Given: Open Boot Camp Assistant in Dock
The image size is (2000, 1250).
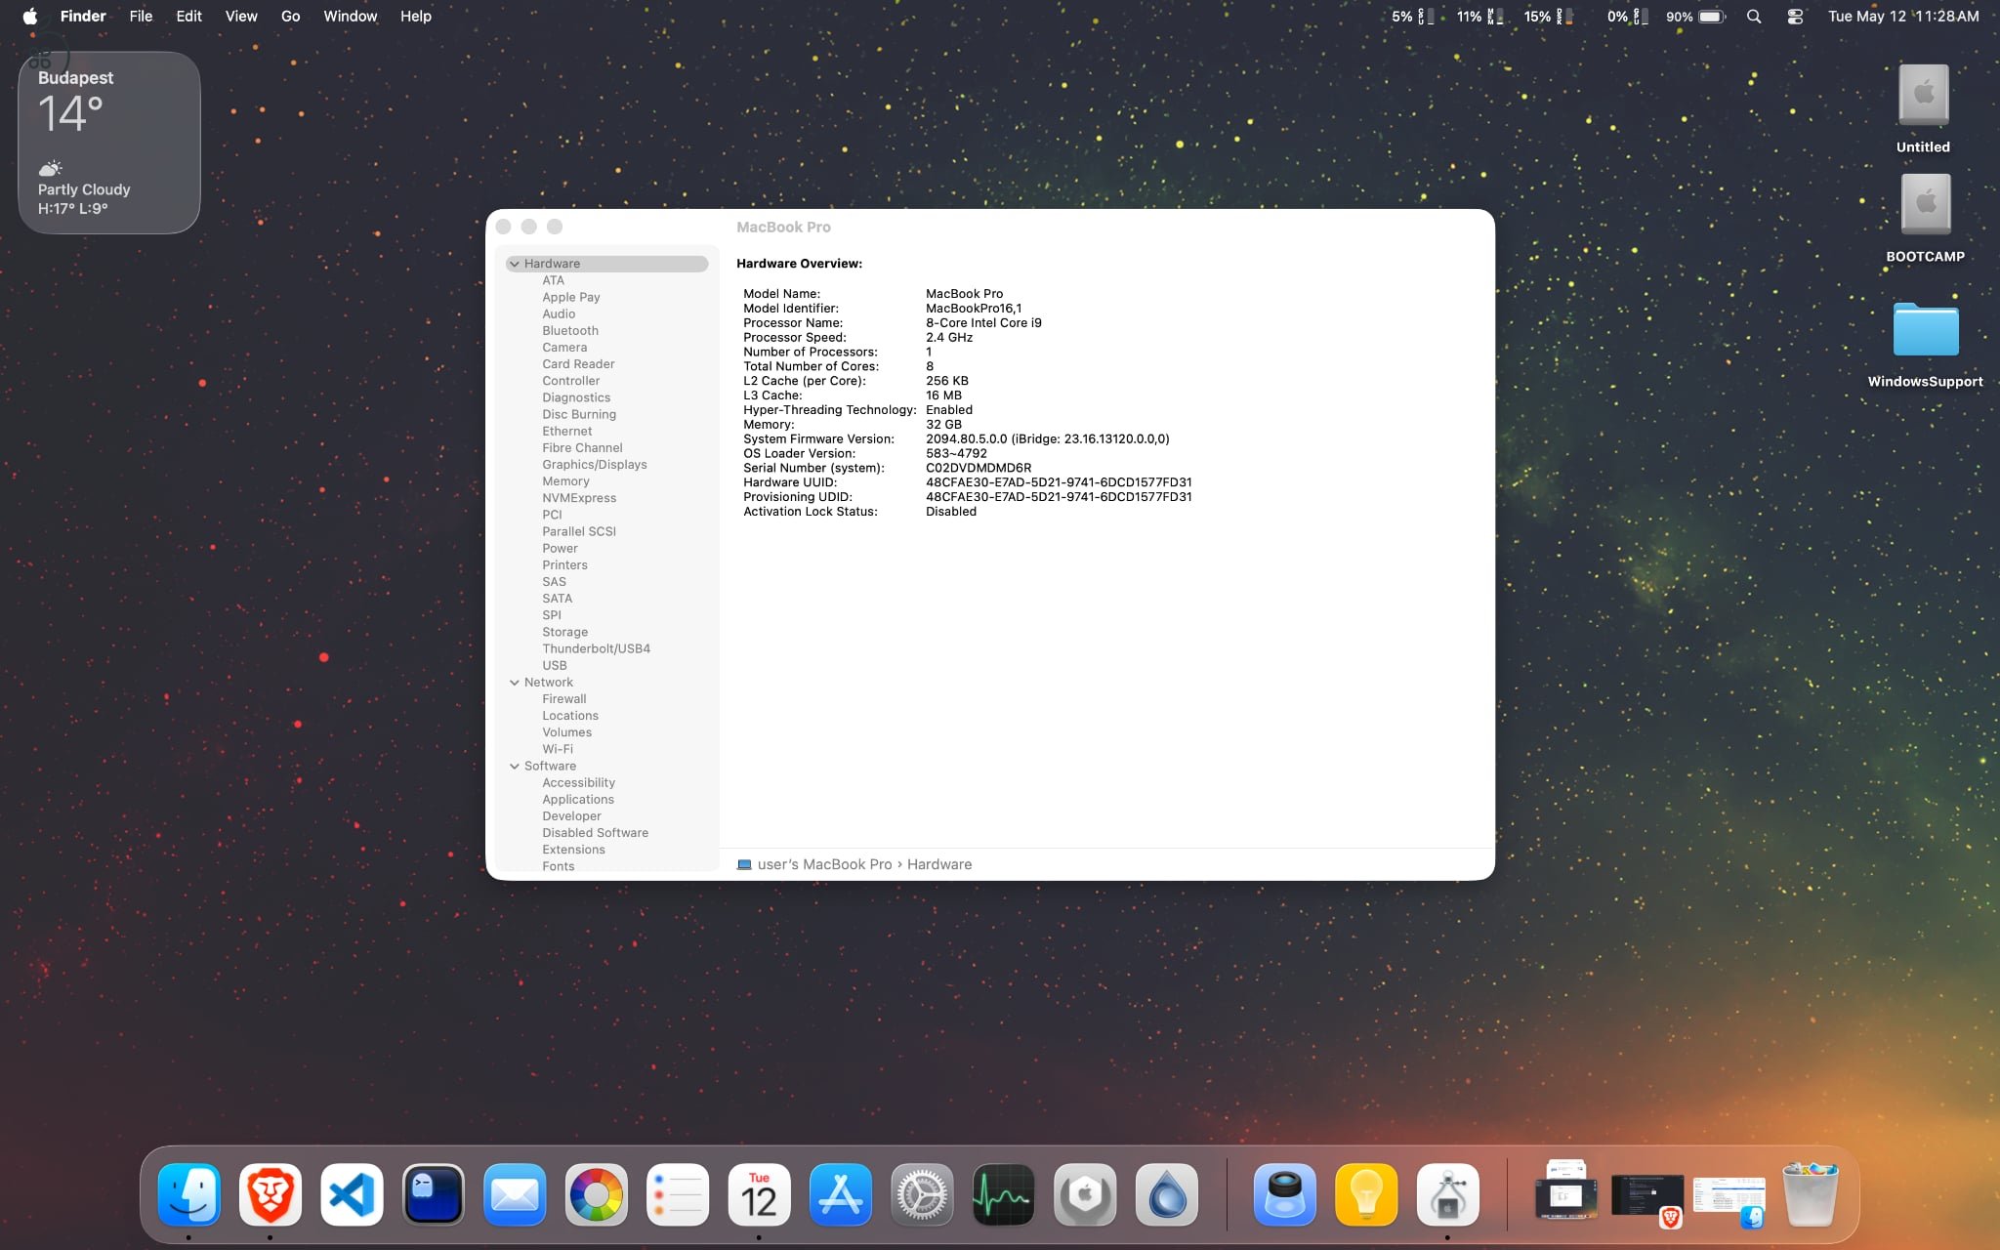Looking at the screenshot, I should (1448, 1194).
